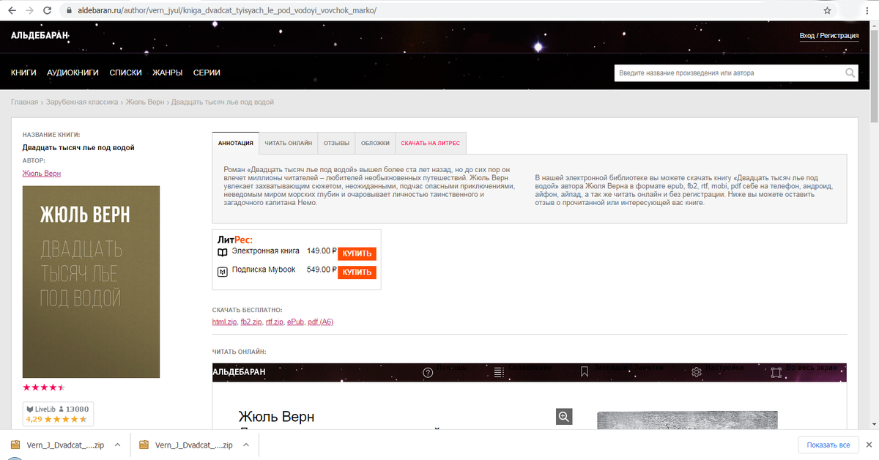Click the Альдебаран site logo in header
This screenshot has width=879, height=460.
[x=40, y=35]
